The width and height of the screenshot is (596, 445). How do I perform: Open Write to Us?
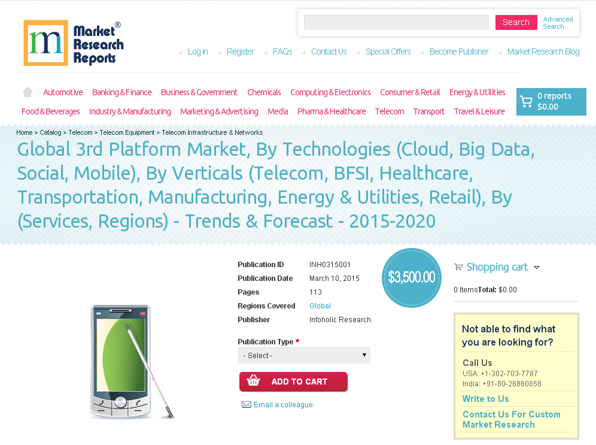click(x=485, y=398)
